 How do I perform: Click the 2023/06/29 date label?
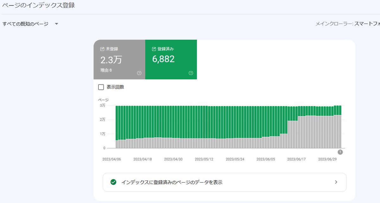click(x=327, y=159)
